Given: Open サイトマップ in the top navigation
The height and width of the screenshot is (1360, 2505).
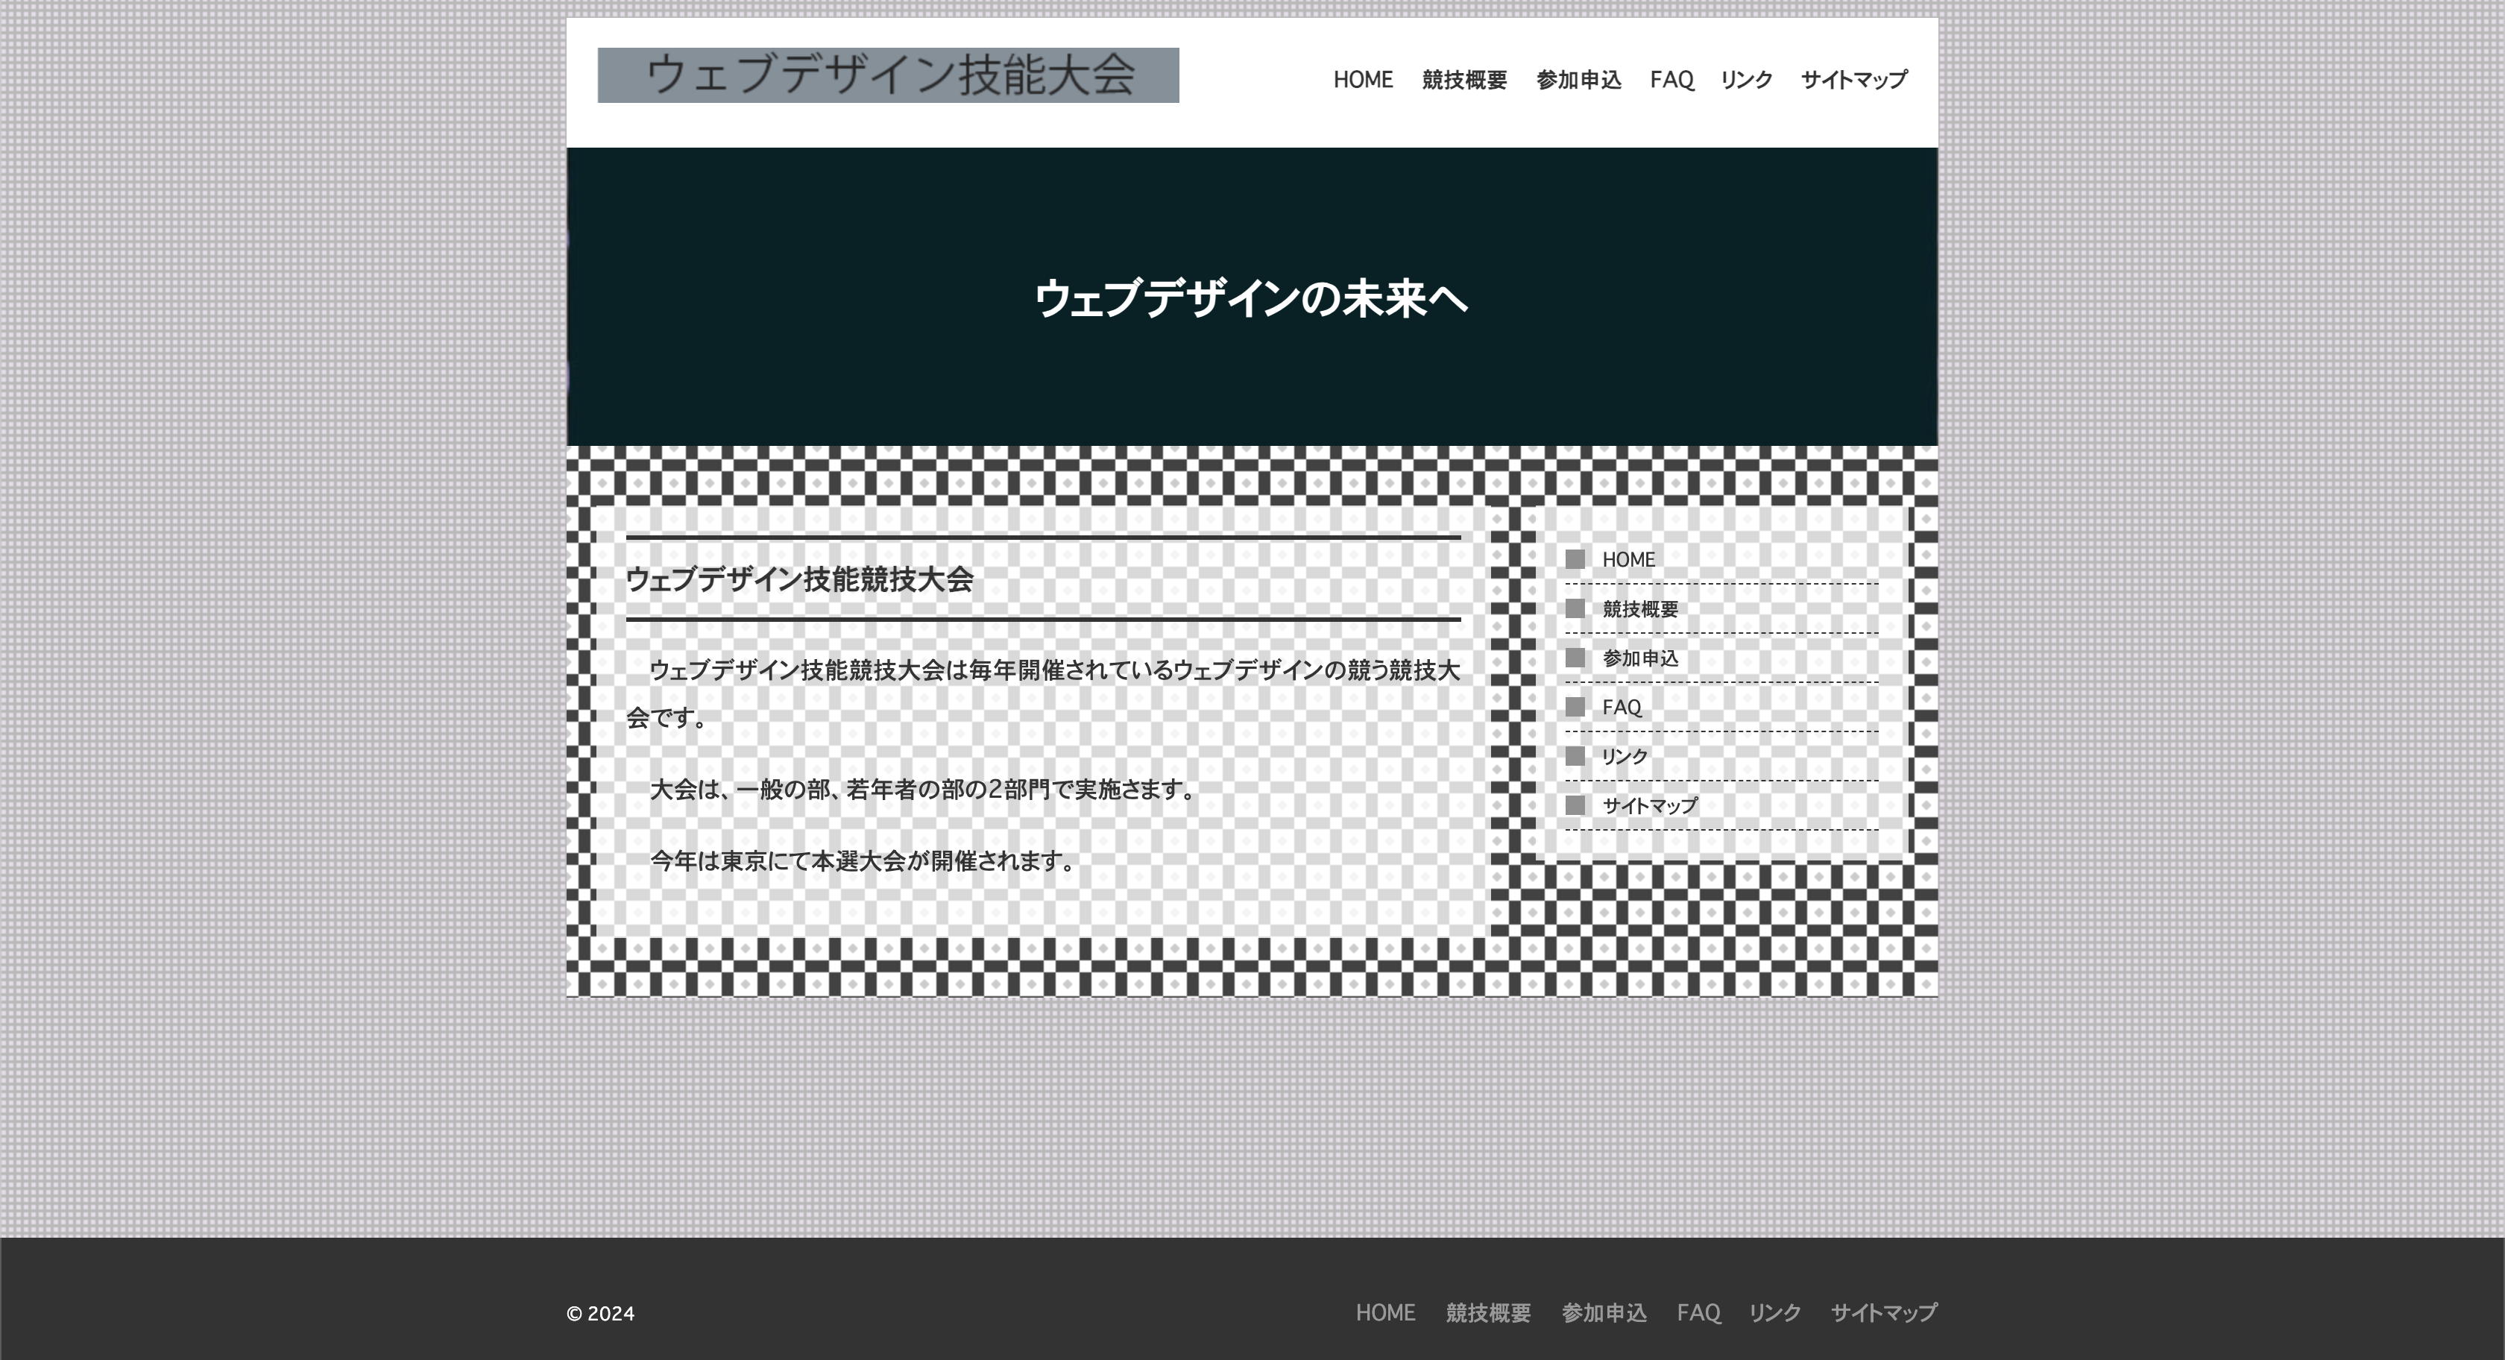Looking at the screenshot, I should point(1853,80).
